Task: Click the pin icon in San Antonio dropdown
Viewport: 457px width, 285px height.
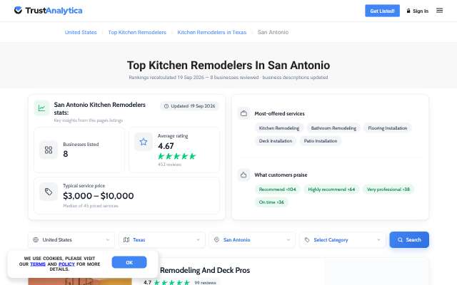Action: 216,239
